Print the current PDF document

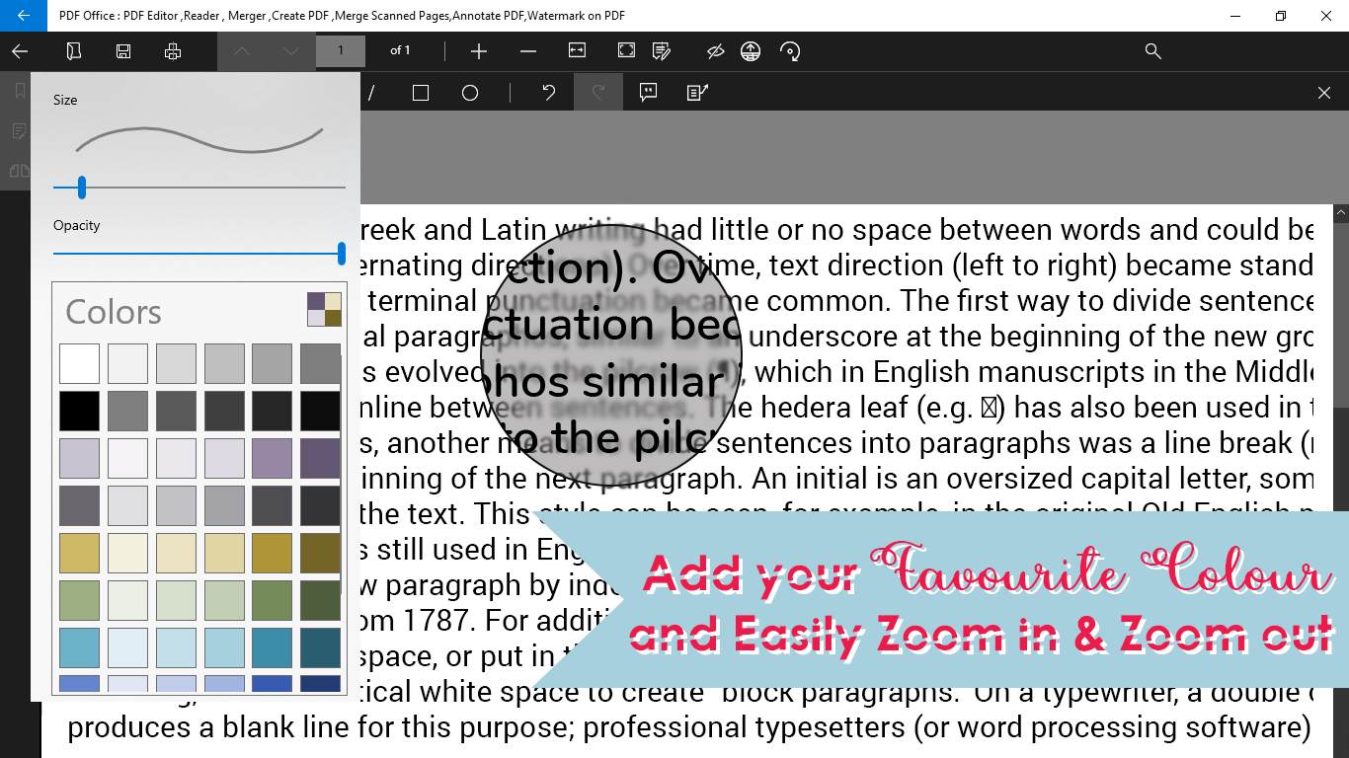tap(173, 51)
